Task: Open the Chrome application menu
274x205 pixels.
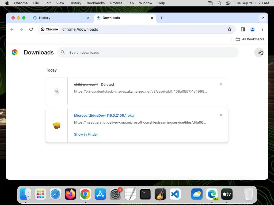Action: 21,3
